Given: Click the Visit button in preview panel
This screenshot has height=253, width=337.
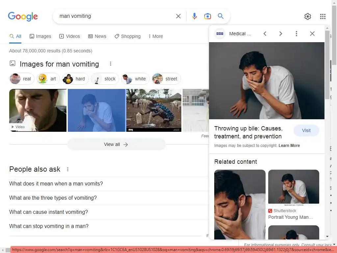Looking at the screenshot, I should [x=306, y=130].
